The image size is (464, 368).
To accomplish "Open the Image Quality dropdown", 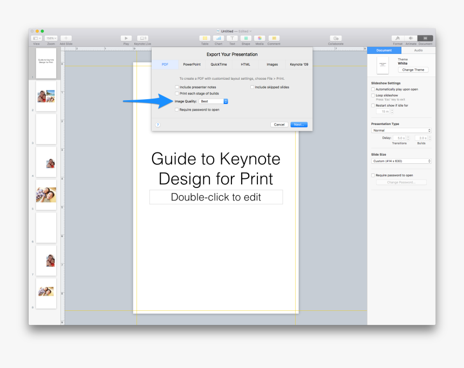I will tap(213, 101).
